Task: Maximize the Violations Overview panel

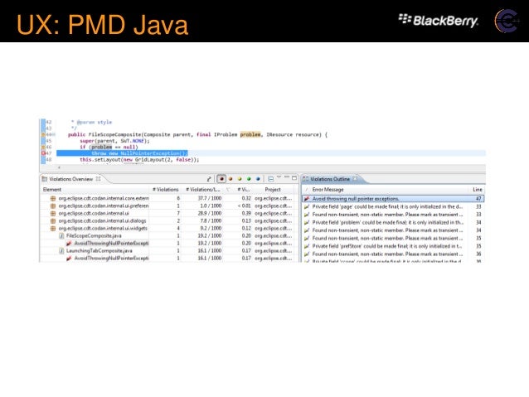Action: pos(294,177)
